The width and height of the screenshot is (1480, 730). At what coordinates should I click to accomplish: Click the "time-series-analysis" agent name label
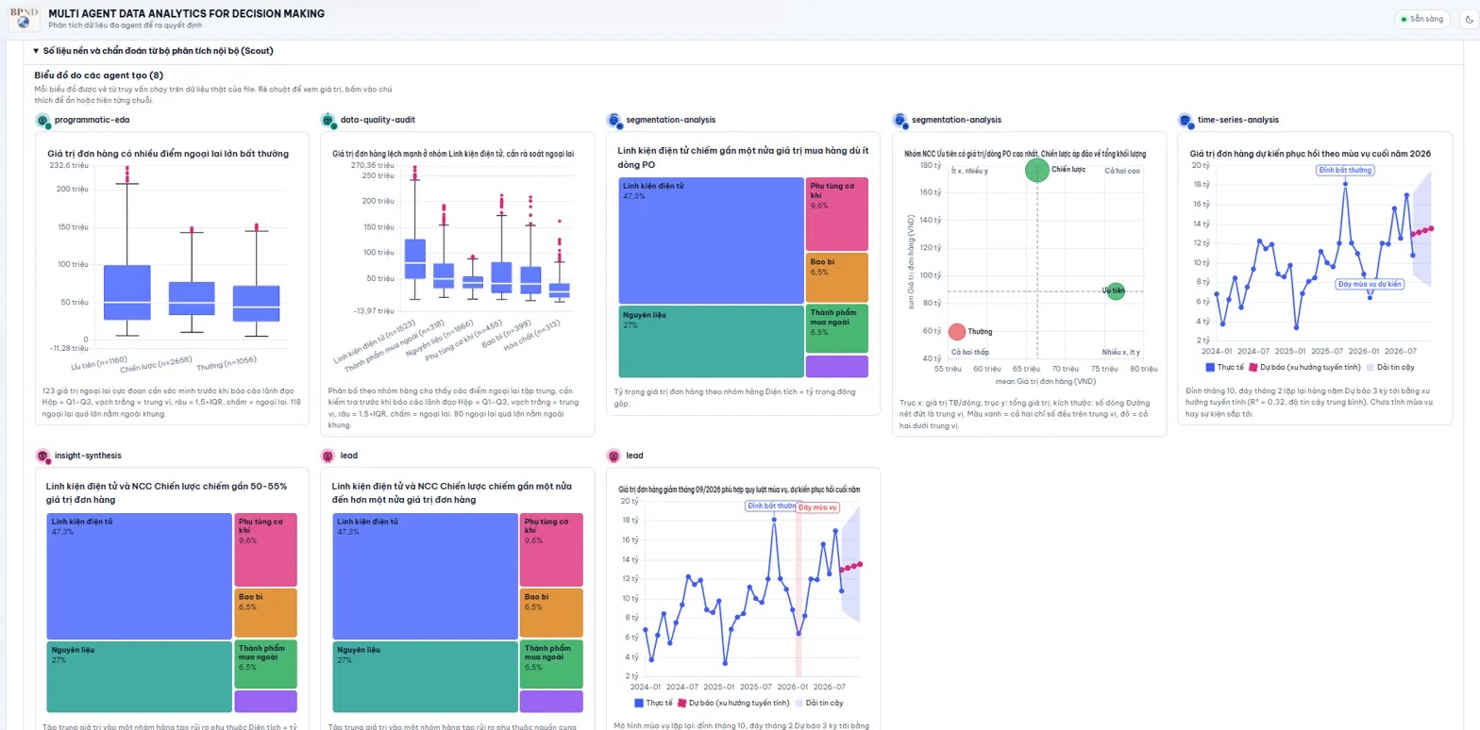click(x=1238, y=120)
